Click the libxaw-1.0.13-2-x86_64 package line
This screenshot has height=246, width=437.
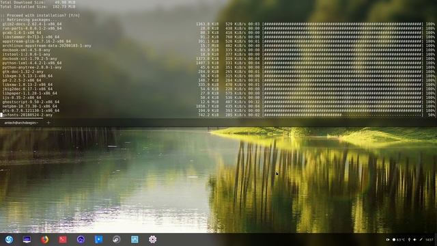(27, 85)
